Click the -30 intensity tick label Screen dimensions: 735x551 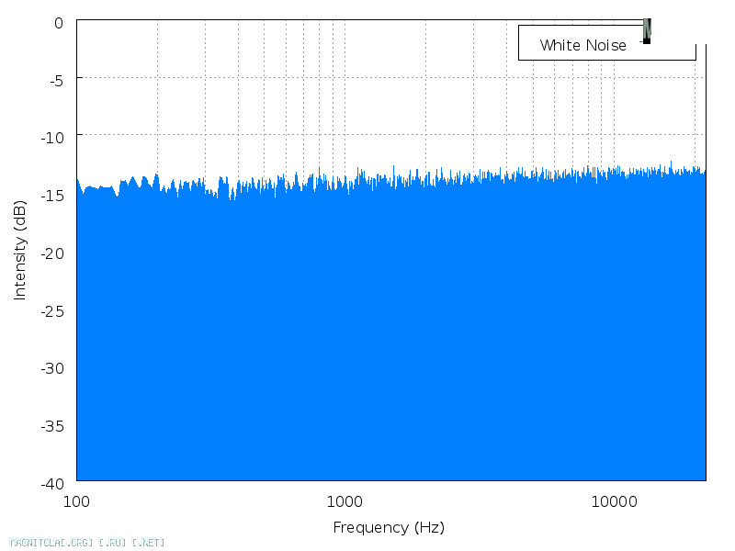[x=52, y=368]
